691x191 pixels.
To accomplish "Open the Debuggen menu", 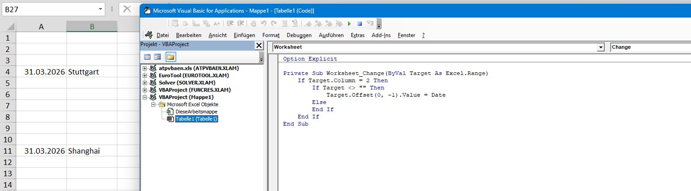I will point(299,35).
